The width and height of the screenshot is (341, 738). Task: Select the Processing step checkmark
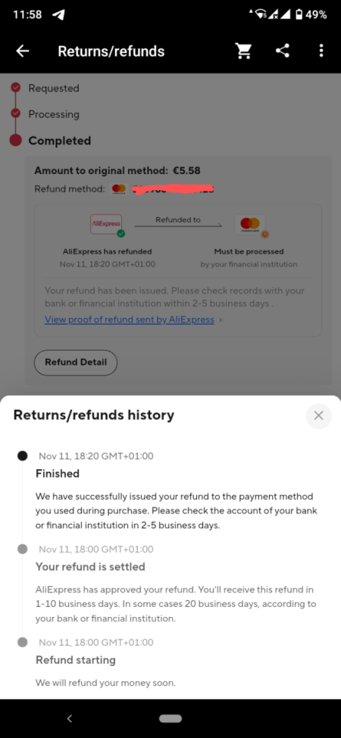[x=16, y=114]
